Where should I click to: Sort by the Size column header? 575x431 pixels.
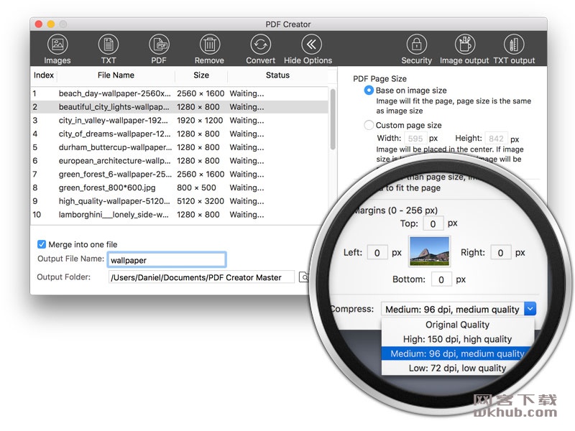(201, 75)
